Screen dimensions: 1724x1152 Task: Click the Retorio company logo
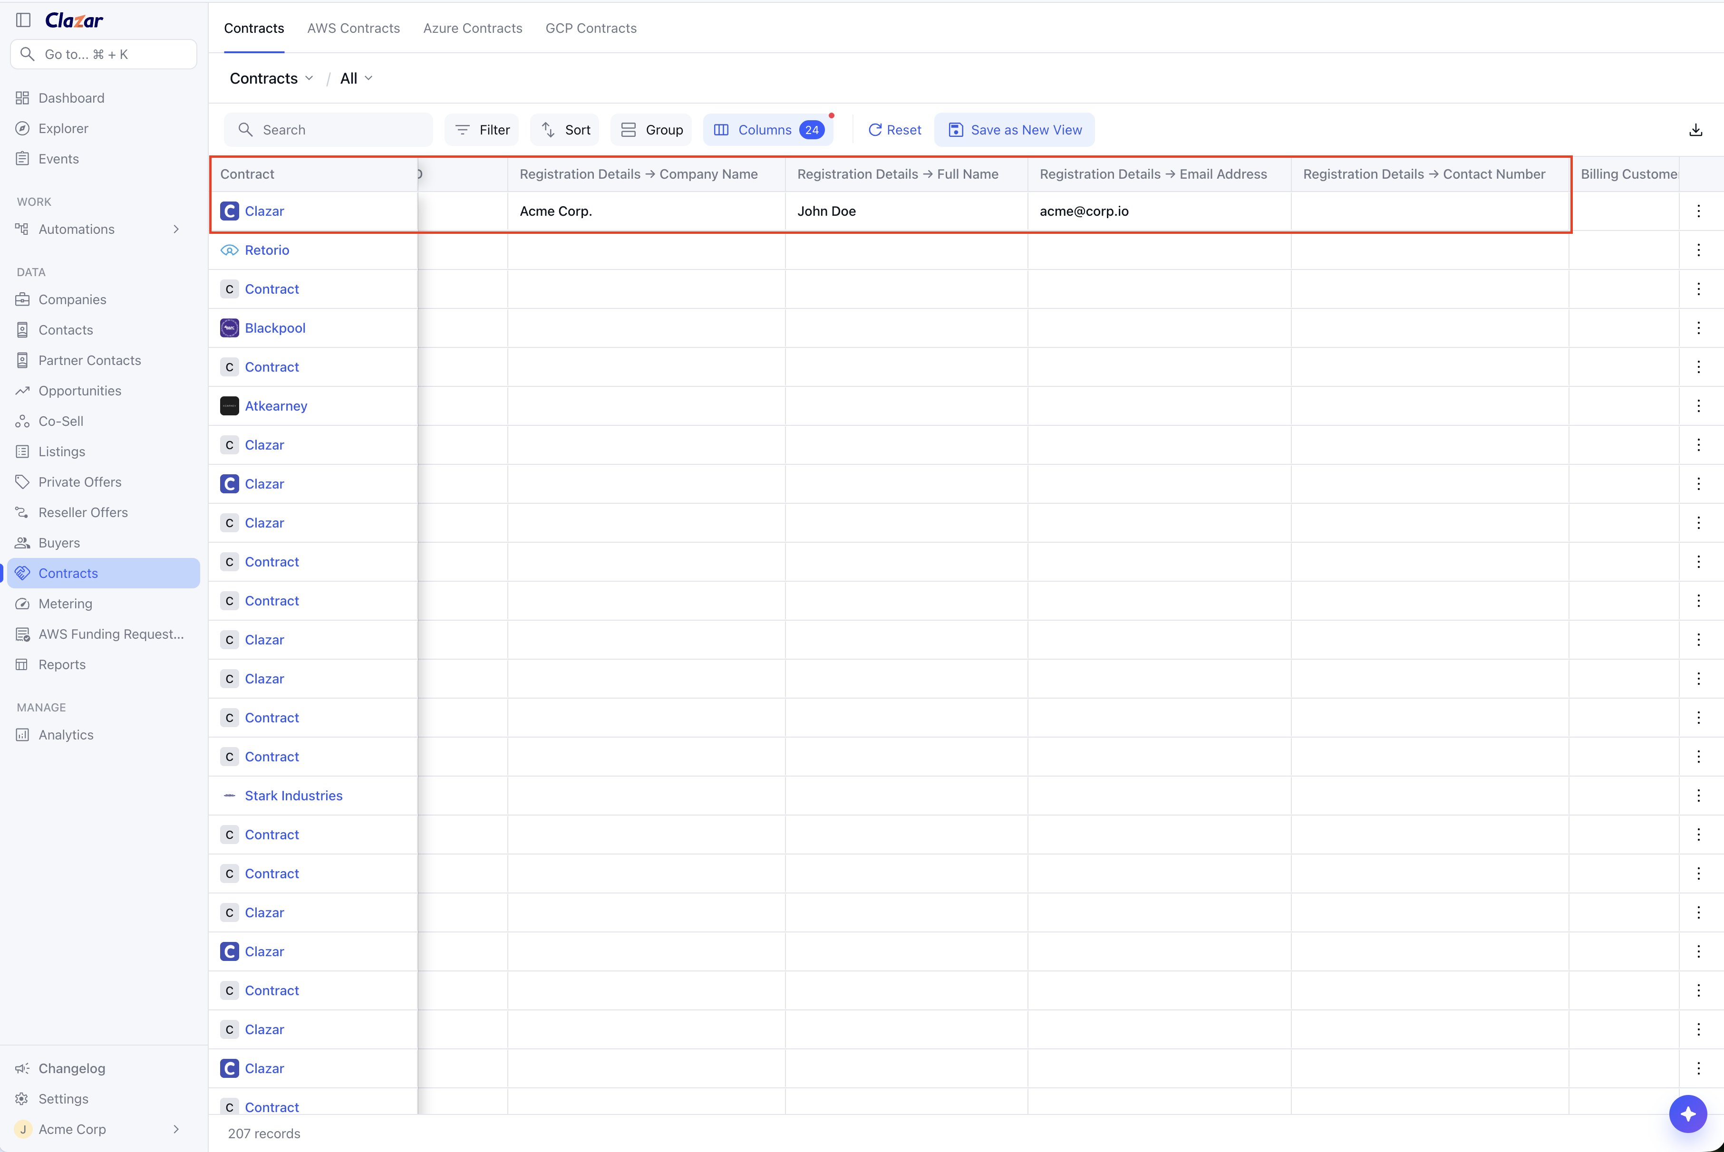(x=229, y=250)
